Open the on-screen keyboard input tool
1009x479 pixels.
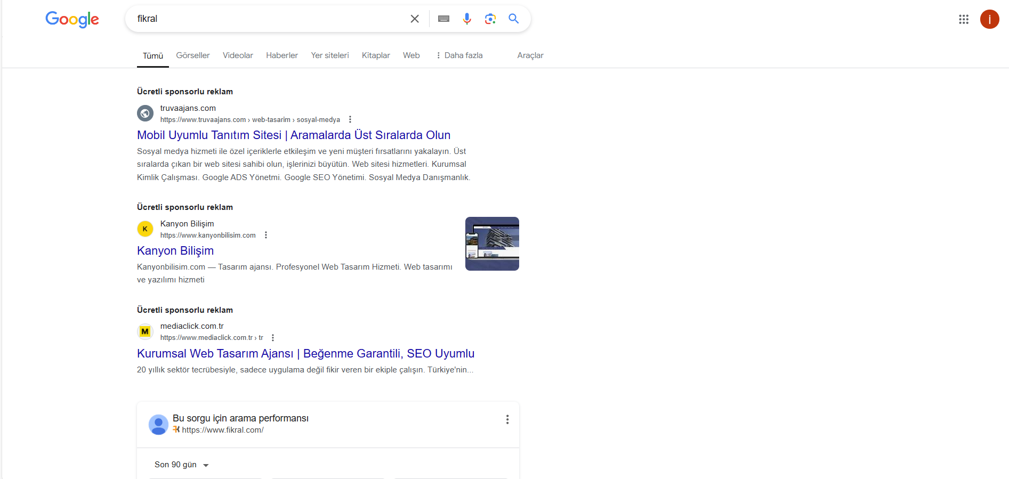click(443, 19)
